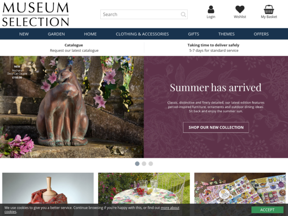Go to the Offers section
This screenshot has height=216, width=288.
click(x=261, y=34)
